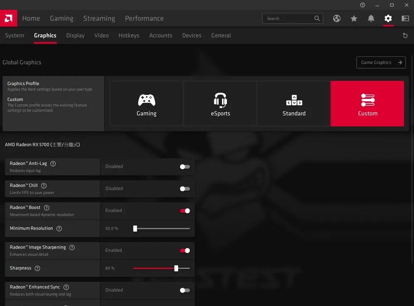The width and height of the screenshot is (414, 306).
Task: Open the Home tab
Action: point(31,19)
